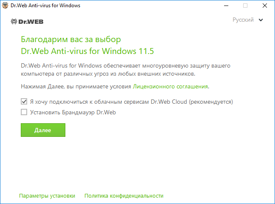Click the window title Dr.Web Anti-virus for Windows

pos(45,6)
